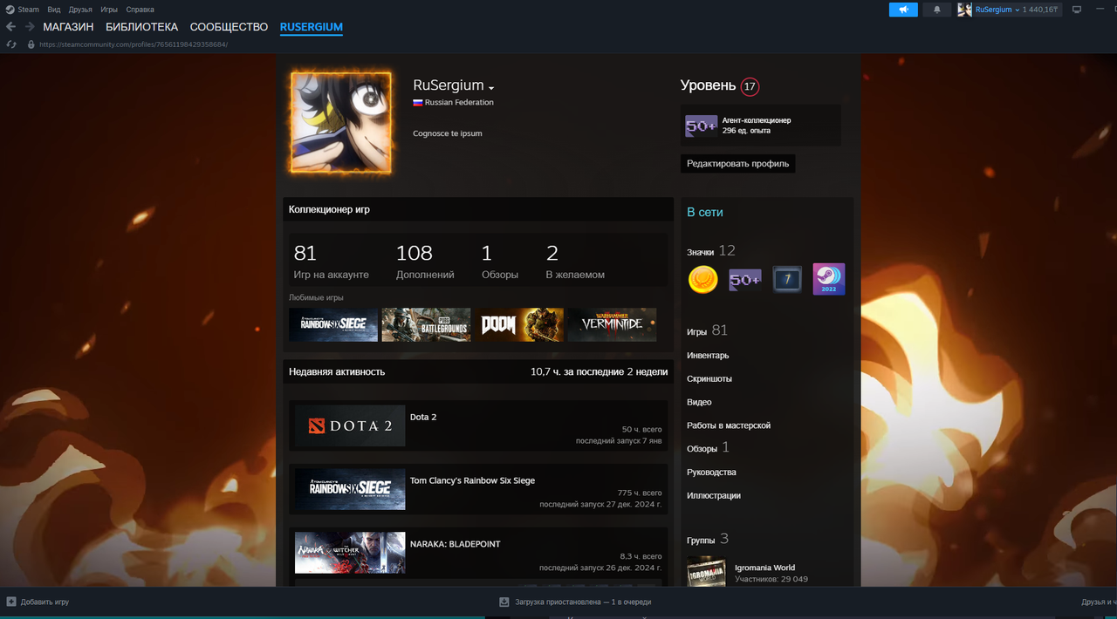Open the Игры 81 link in the sidebar
Image resolution: width=1117 pixels, height=619 pixels.
(707, 331)
